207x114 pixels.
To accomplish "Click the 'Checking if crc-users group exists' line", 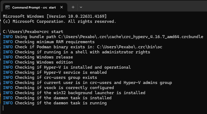I will point(50,78).
